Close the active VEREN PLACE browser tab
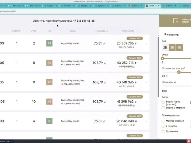 tap(158, 6)
